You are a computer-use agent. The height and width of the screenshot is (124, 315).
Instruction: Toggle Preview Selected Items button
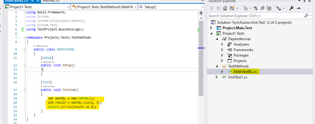click(298, 8)
